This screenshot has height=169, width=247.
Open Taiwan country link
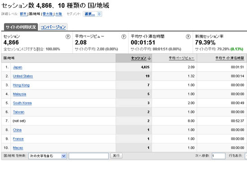coord(18,112)
